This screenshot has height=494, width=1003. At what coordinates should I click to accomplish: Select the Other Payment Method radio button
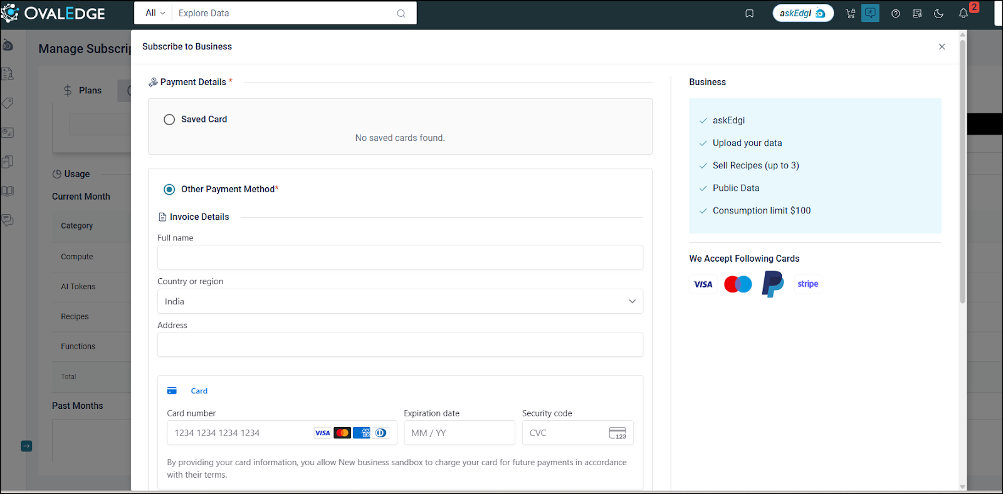tap(169, 189)
